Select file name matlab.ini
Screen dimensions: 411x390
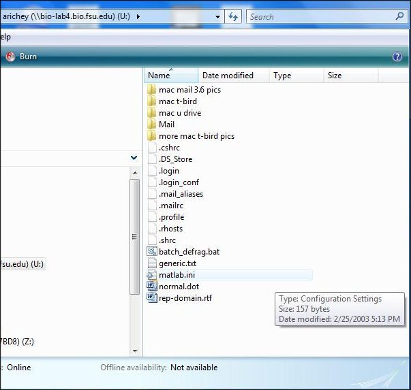click(x=177, y=275)
